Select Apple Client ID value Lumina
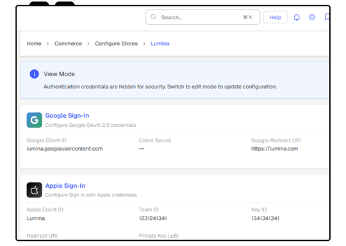 pos(36,218)
